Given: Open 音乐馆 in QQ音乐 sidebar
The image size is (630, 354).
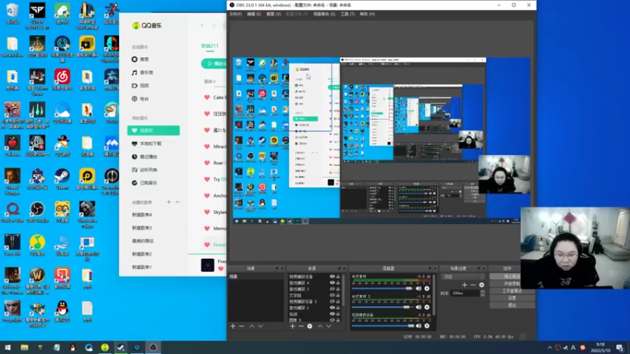Looking at the screenshot, I should [x=143, y=72].
